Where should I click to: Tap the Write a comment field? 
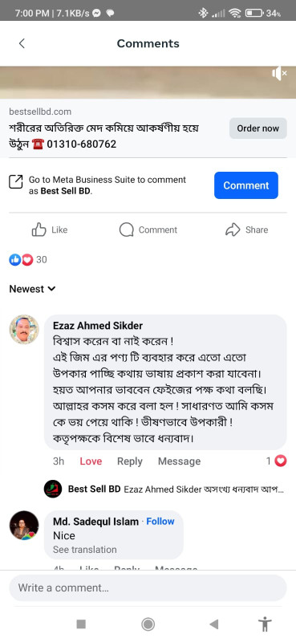[148, 588]
